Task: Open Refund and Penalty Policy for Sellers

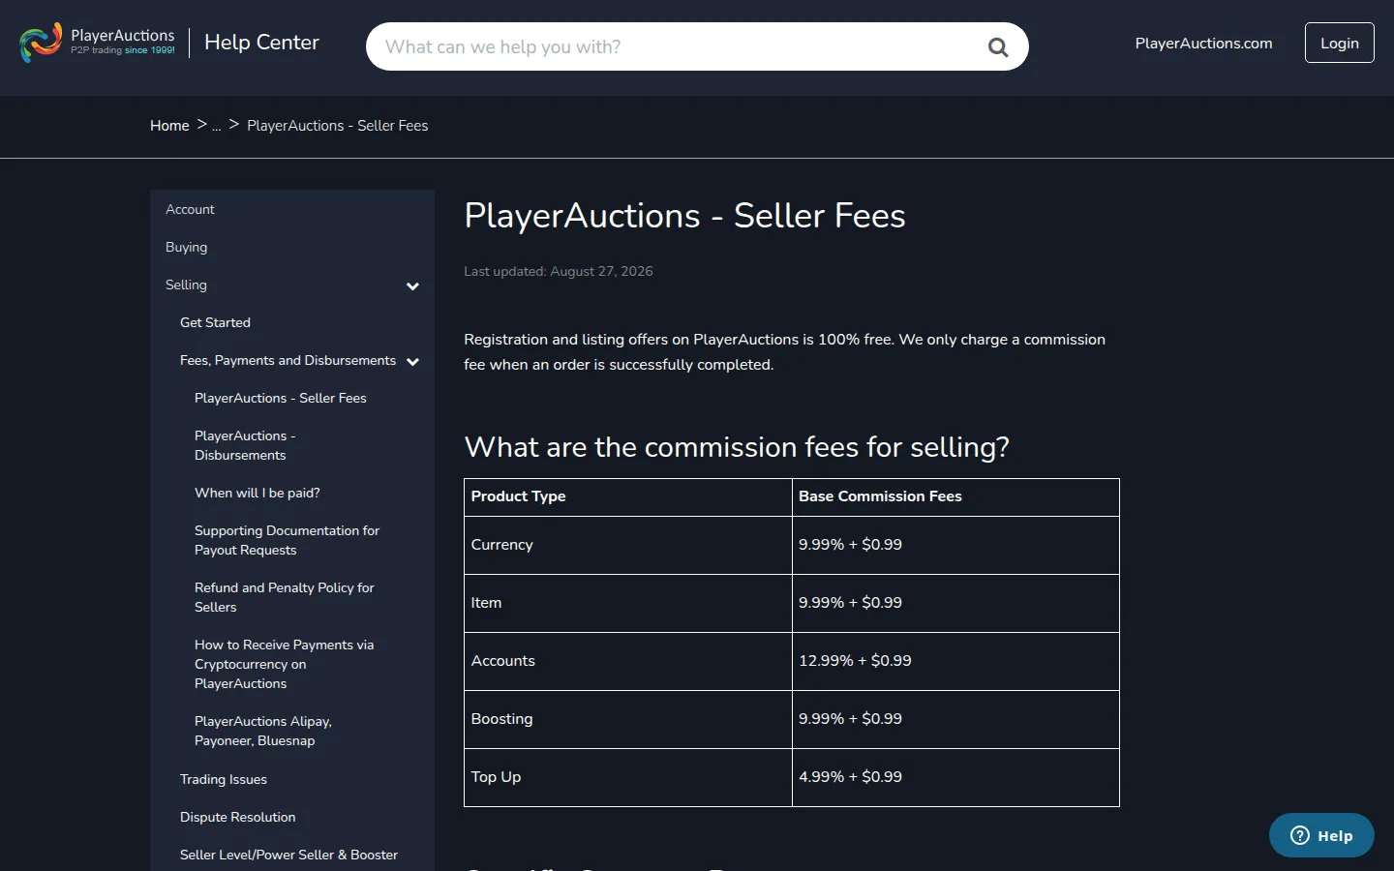Action: pos(284,597)
